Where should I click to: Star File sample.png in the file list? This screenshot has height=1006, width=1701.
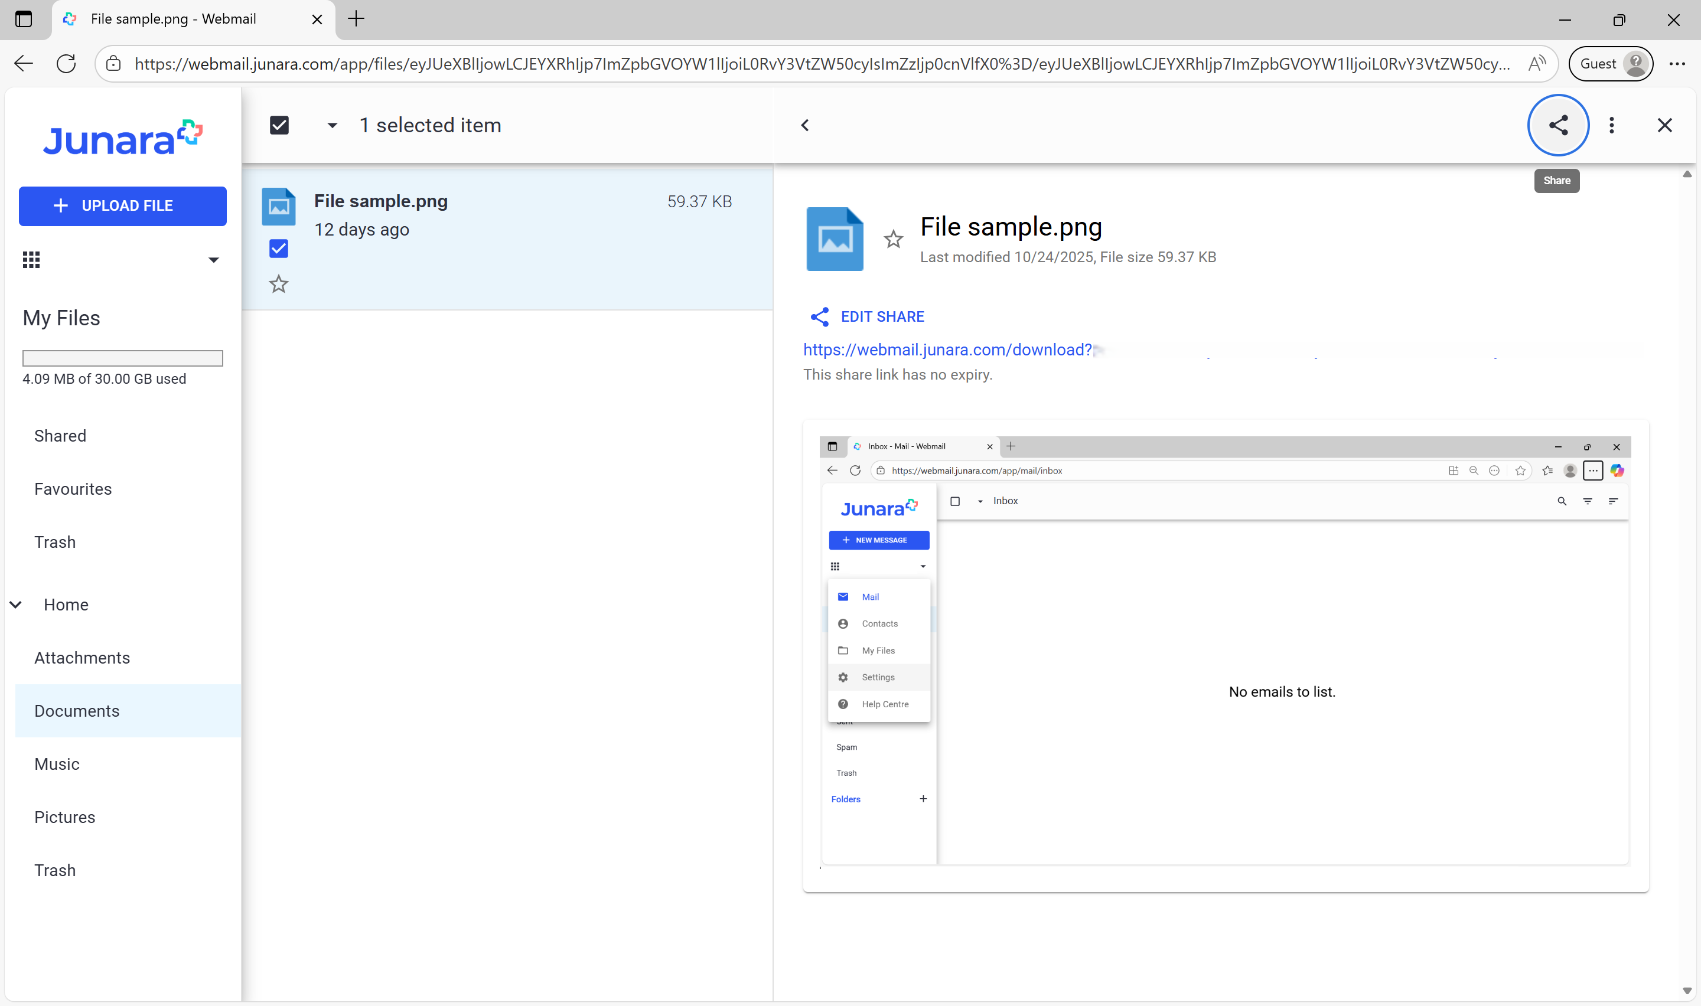279,284
